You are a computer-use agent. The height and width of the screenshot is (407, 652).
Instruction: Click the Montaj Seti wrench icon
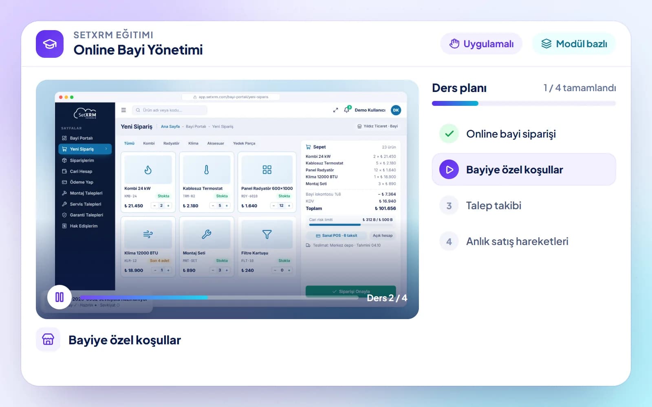tap(207, 234)
